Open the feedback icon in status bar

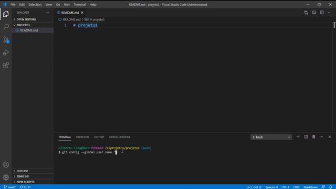tap(323, 187)
